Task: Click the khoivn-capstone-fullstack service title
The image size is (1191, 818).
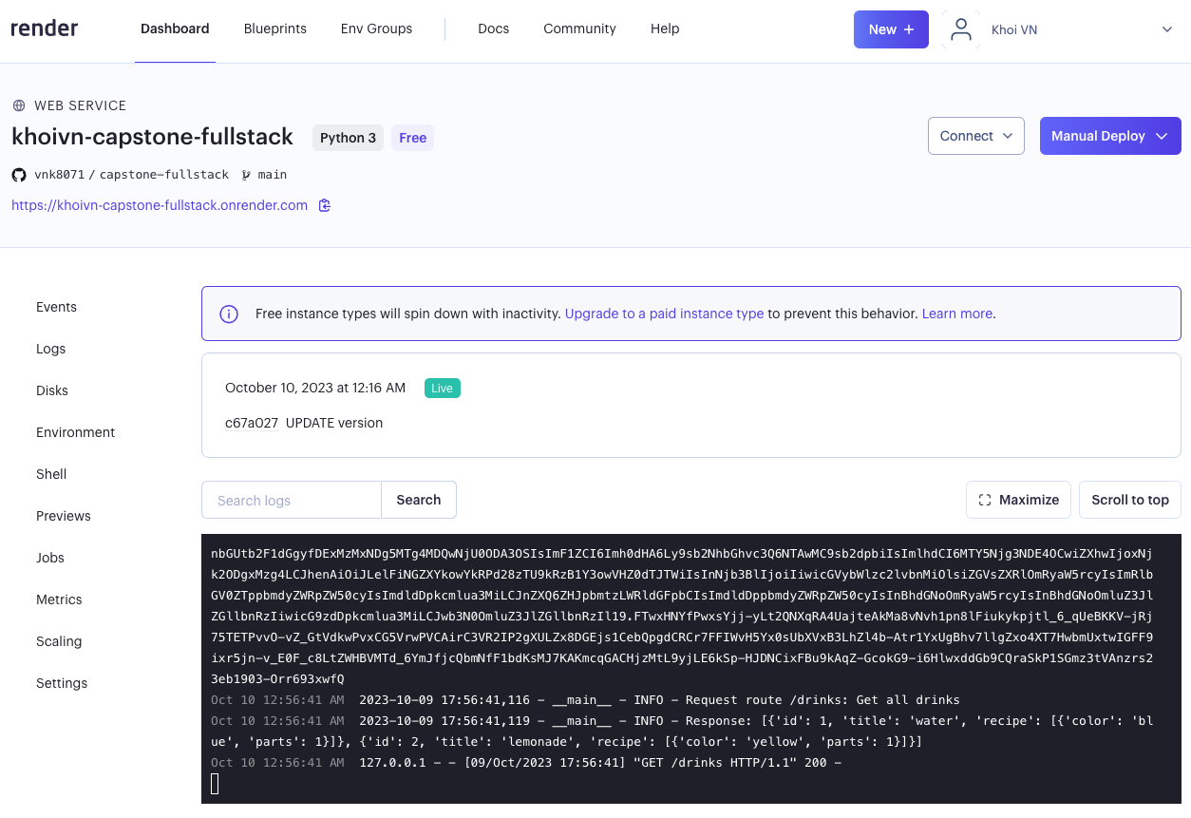Action: coord(152,137)
